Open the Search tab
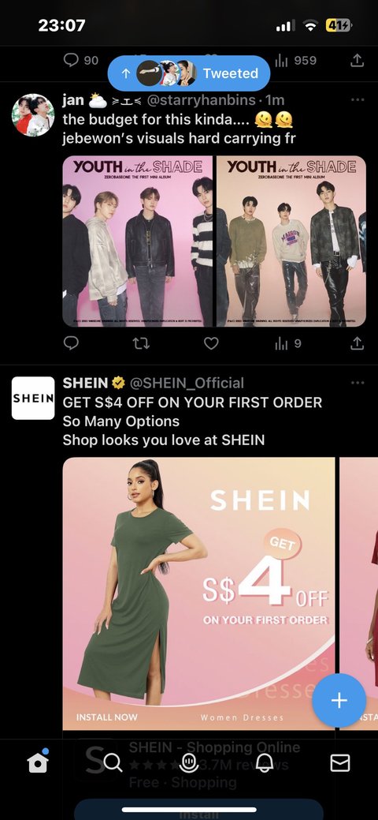The height and width of the screenshot is (820, 378). pos(113,763)
